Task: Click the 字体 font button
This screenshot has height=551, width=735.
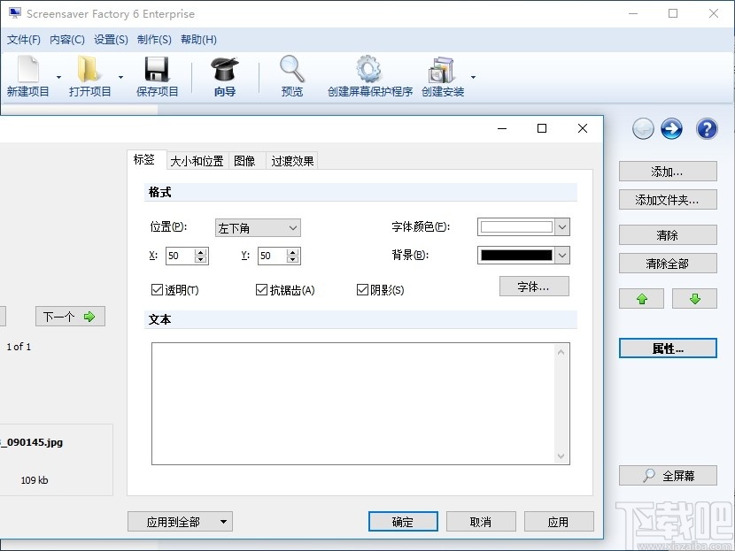Action: point(534,286)
